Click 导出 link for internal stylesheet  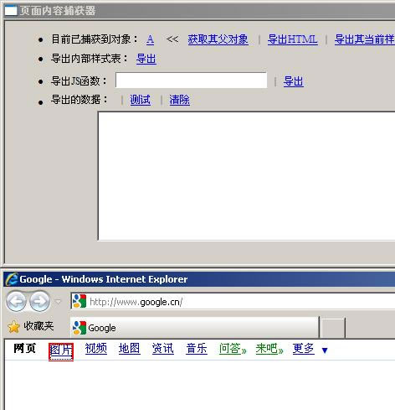point(146,59)
